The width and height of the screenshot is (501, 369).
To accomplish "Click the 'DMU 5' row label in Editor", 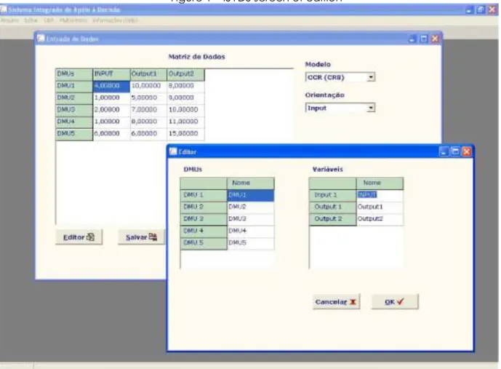I will [204, 243].
